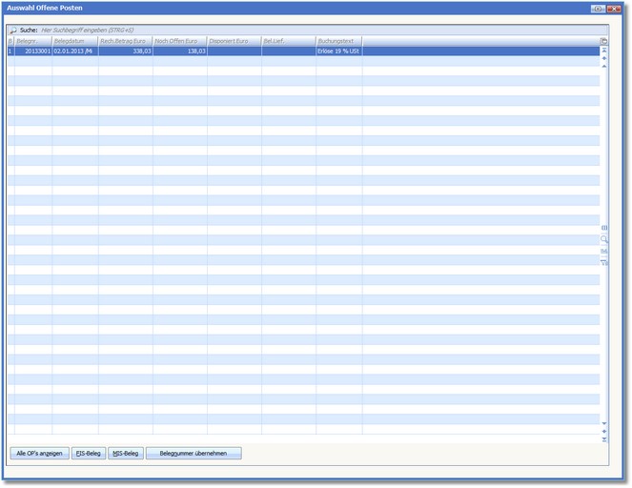The width and height of the screenshot is (632, 488).
Task: Open the magnifier search icon in sidebar
Action: click(603, 239)
